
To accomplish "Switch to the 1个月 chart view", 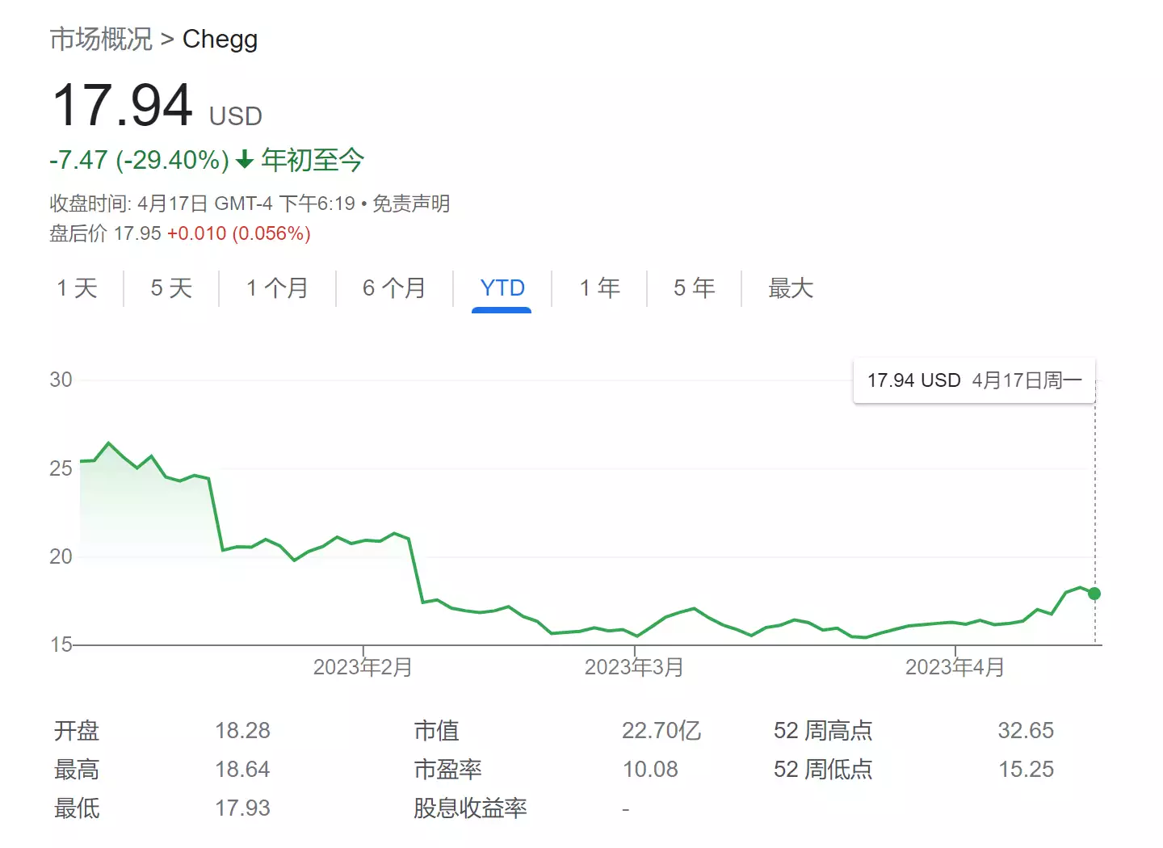I will (x=277, y=288).
